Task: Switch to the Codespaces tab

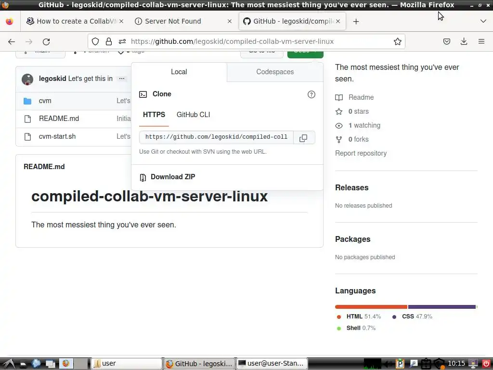Action: coord(275,72)
